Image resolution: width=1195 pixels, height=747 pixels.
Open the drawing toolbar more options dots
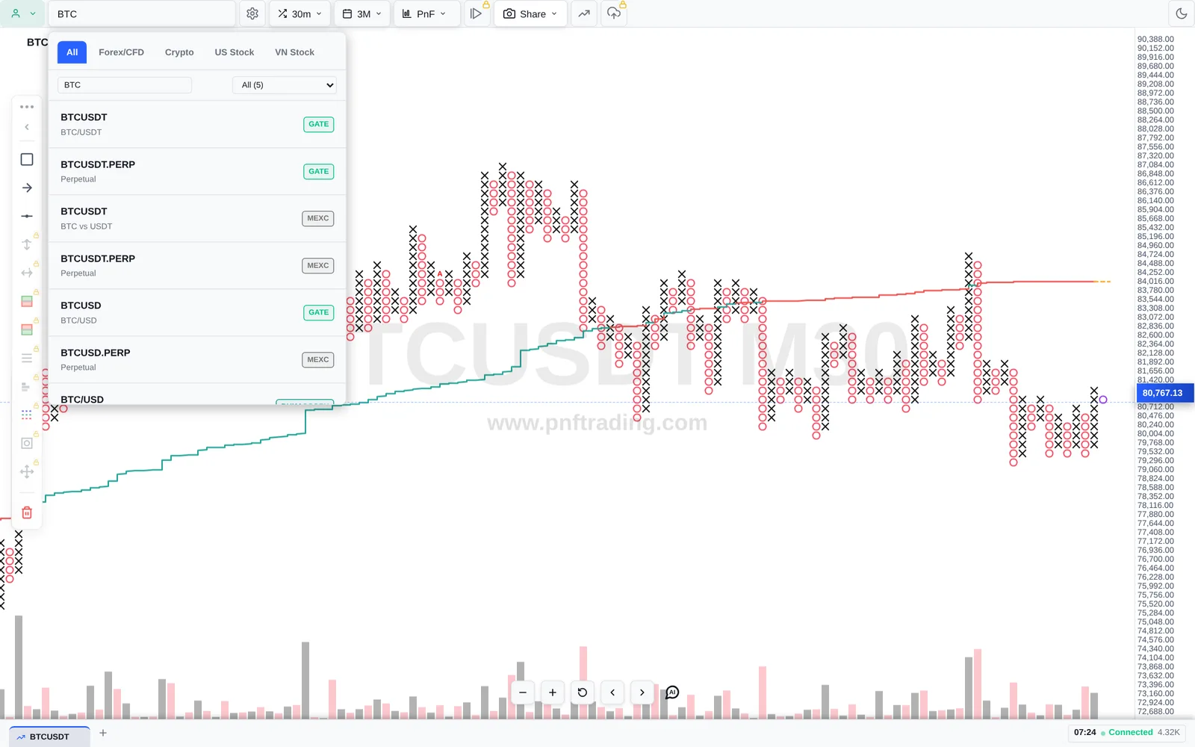click(27, 107)
